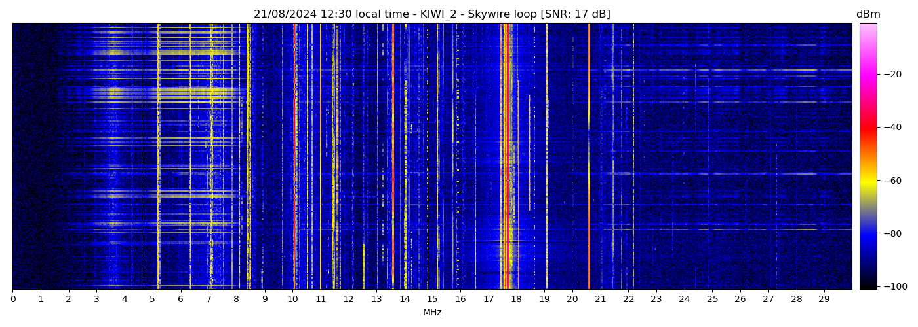Screen dimensions: 918x327
Task: Select the 20 MHz axis tick label
Action: 572,299
